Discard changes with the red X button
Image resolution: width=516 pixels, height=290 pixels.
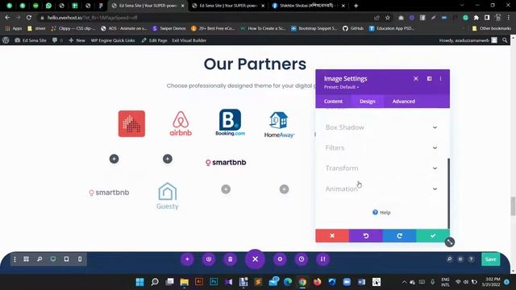[332, 236]
